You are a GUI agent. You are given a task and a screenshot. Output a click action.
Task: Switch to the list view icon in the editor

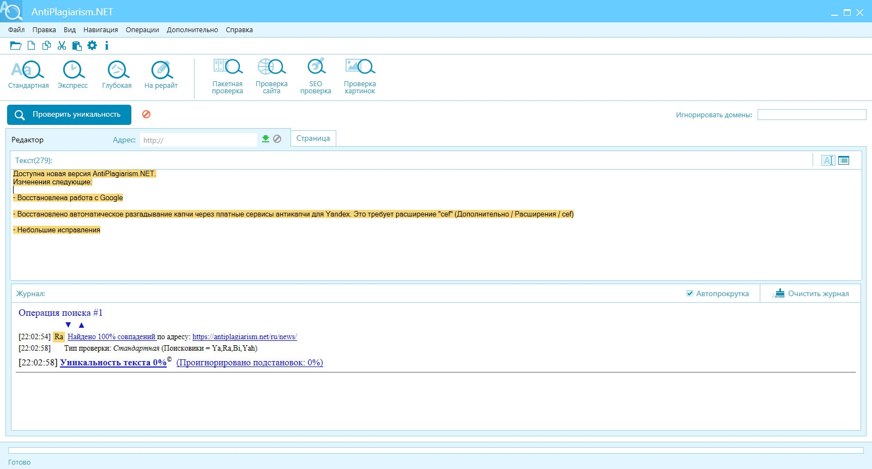(x=844, y=160)
